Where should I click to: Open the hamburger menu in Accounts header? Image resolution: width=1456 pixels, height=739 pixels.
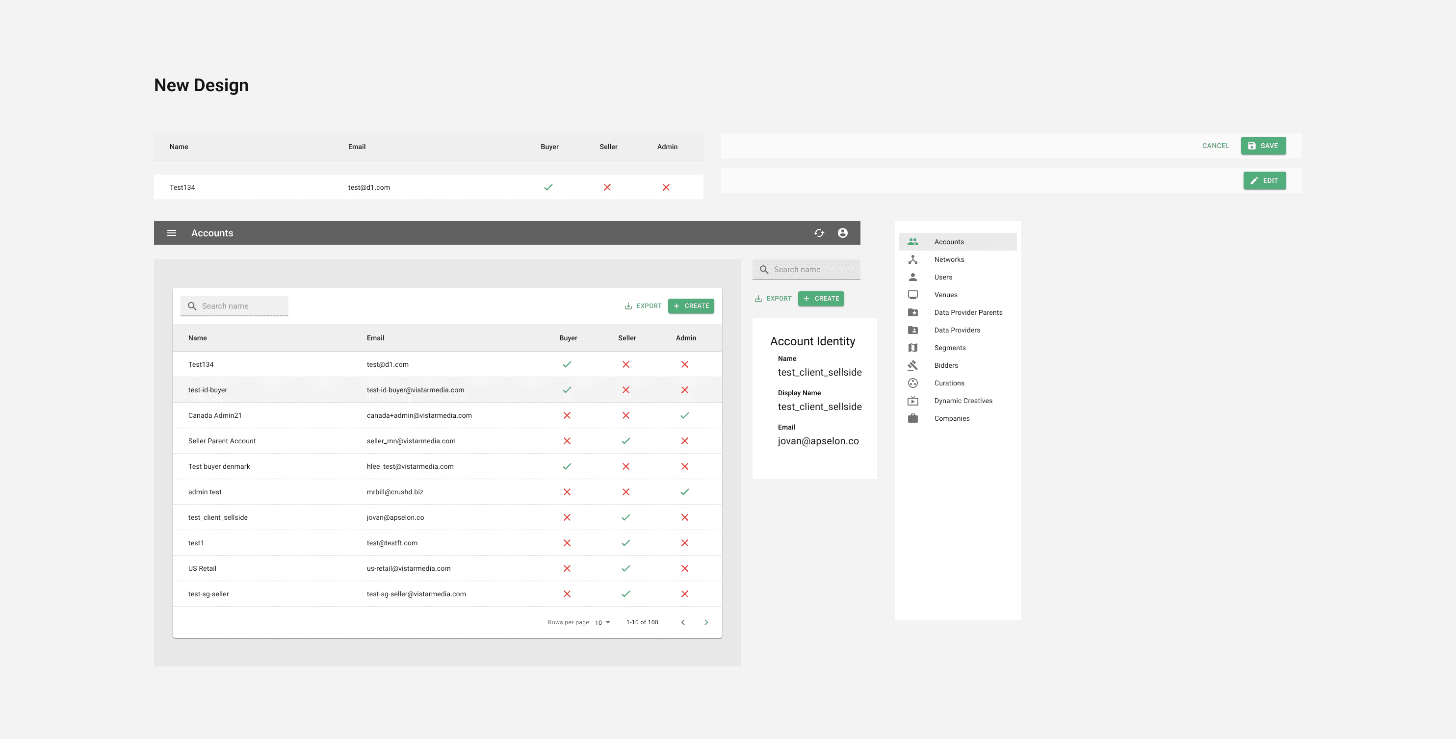[x=172, y=233]
